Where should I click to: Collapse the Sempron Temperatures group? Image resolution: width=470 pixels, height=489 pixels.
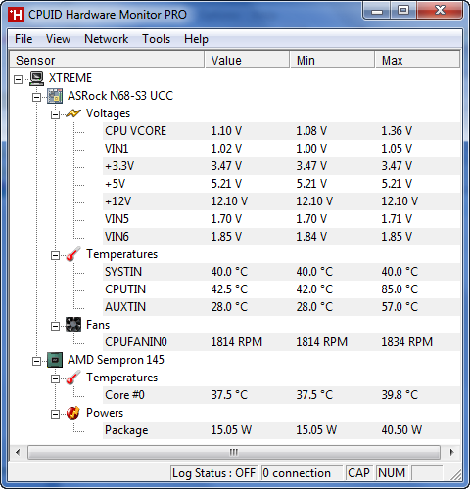coord(55,378)
